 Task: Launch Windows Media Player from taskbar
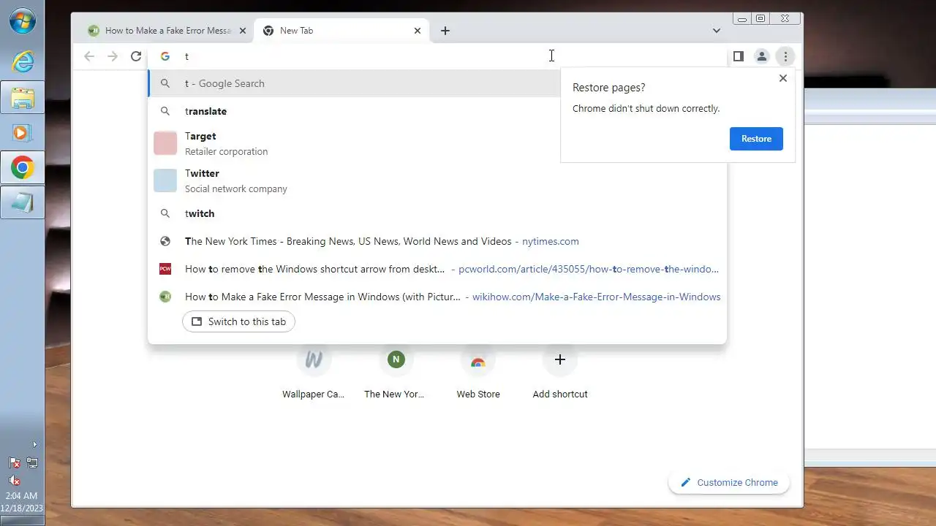23,133
